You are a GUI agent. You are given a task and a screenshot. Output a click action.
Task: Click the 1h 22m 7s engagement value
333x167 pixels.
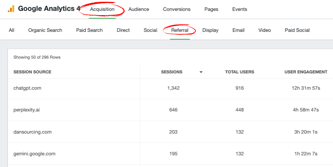click(306, 154)
